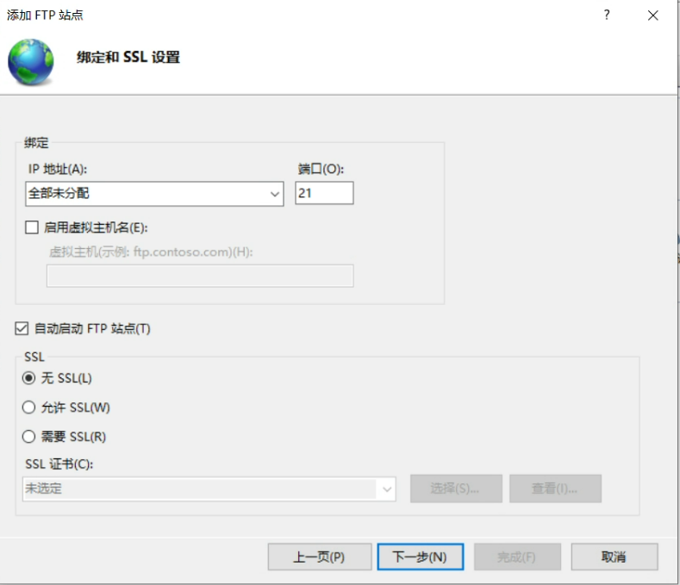
Task: Select the 需要 SSL radio option
Action: click(x=29, y=436)
